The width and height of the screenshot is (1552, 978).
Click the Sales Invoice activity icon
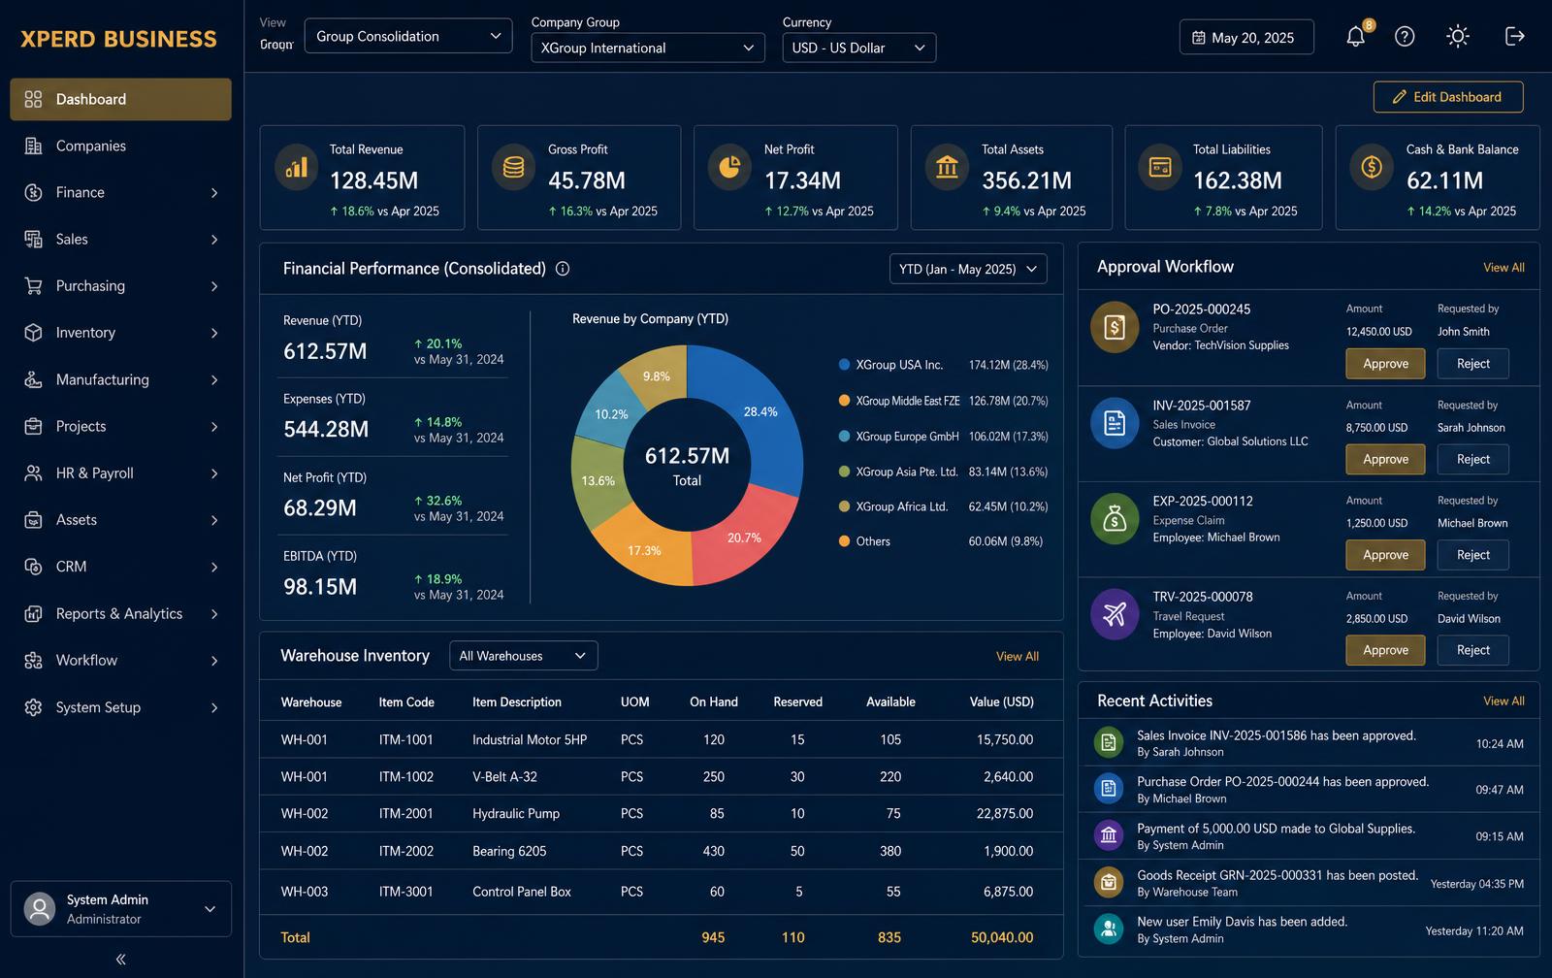click(x=1108, y=743)
